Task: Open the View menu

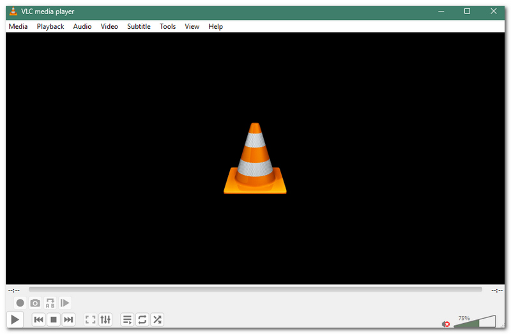Action: [x=192, y=26]
